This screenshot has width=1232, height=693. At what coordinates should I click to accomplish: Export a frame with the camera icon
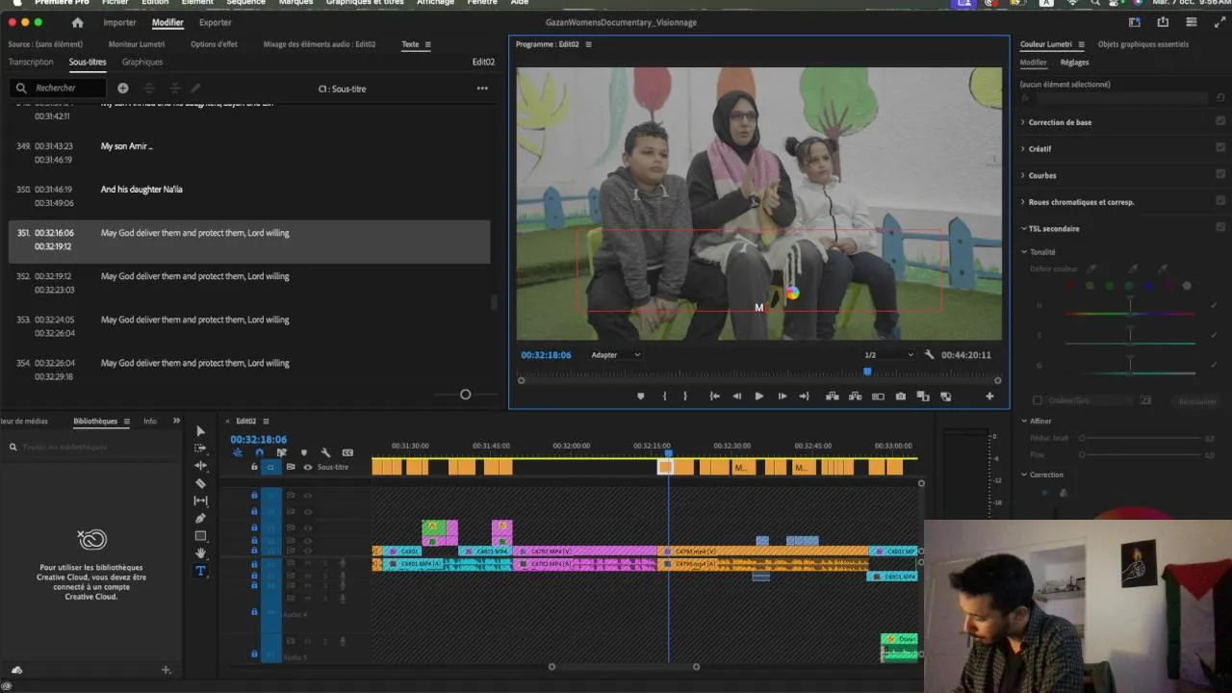click(900, 396)
